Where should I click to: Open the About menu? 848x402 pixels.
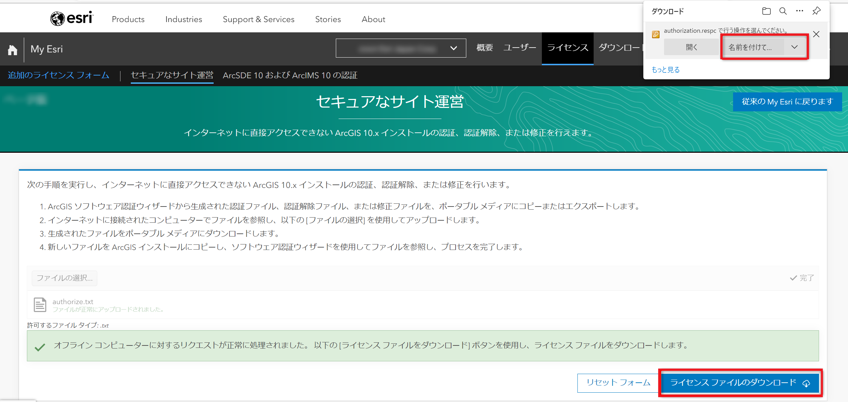point(373,19)
